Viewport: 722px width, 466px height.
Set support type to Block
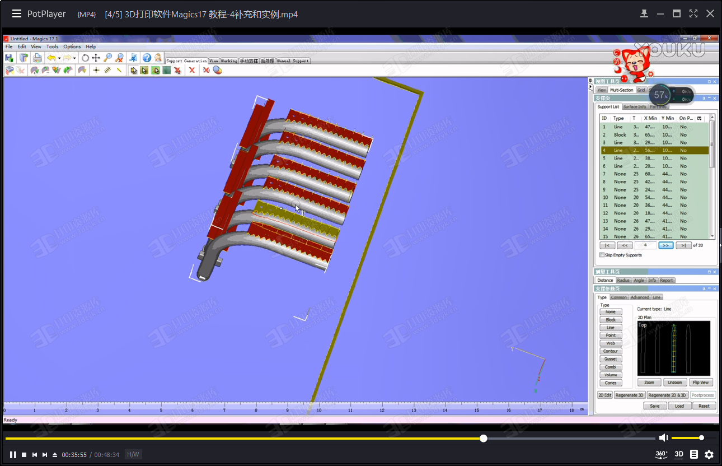[x=611, y=320]
